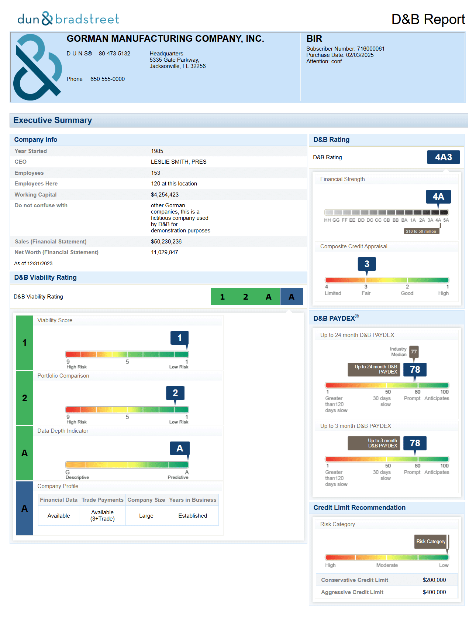
Task: Click the Viability Score risk color bar
Action: 127,354
